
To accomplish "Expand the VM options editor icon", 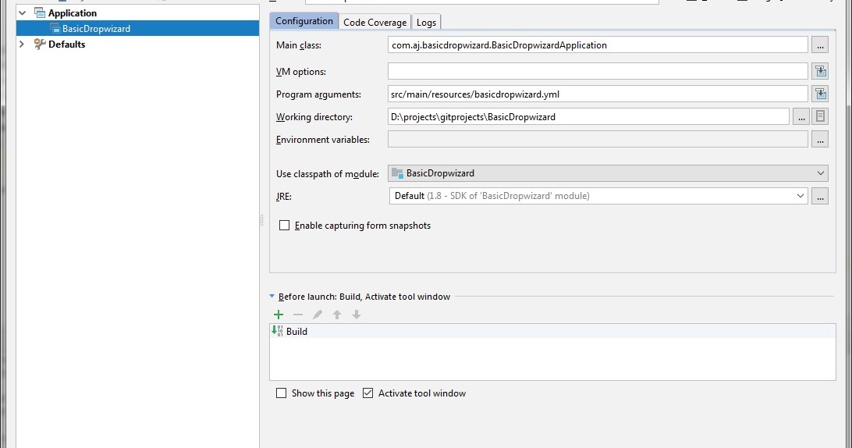I will [819, 71].
